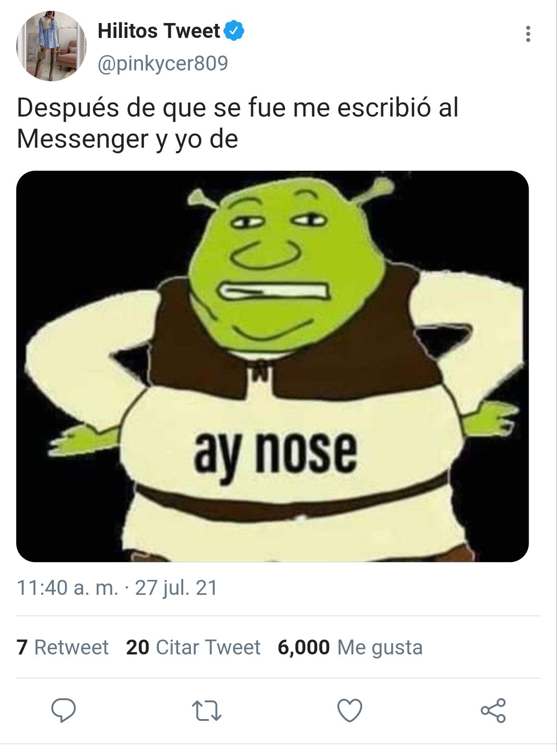Tap the share icon
The width and height of the screenshot is (557, 752).
pyautogui.click(x=493, y=710)
